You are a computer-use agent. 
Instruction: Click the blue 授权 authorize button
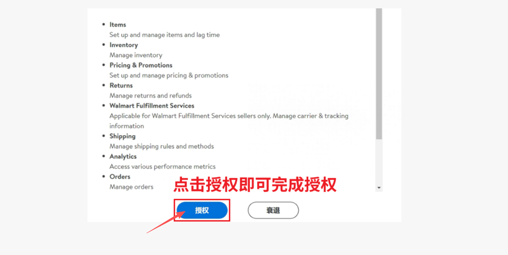(x=202, y=210)
